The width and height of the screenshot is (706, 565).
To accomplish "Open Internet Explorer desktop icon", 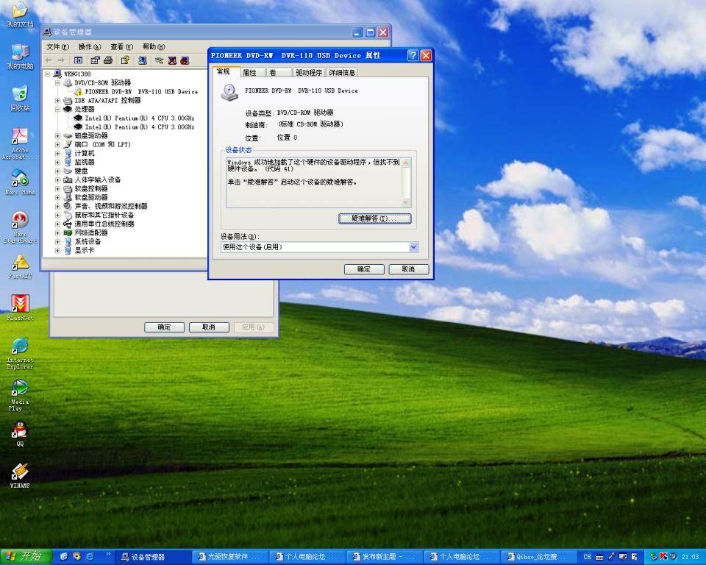I will tap(20, 354).
